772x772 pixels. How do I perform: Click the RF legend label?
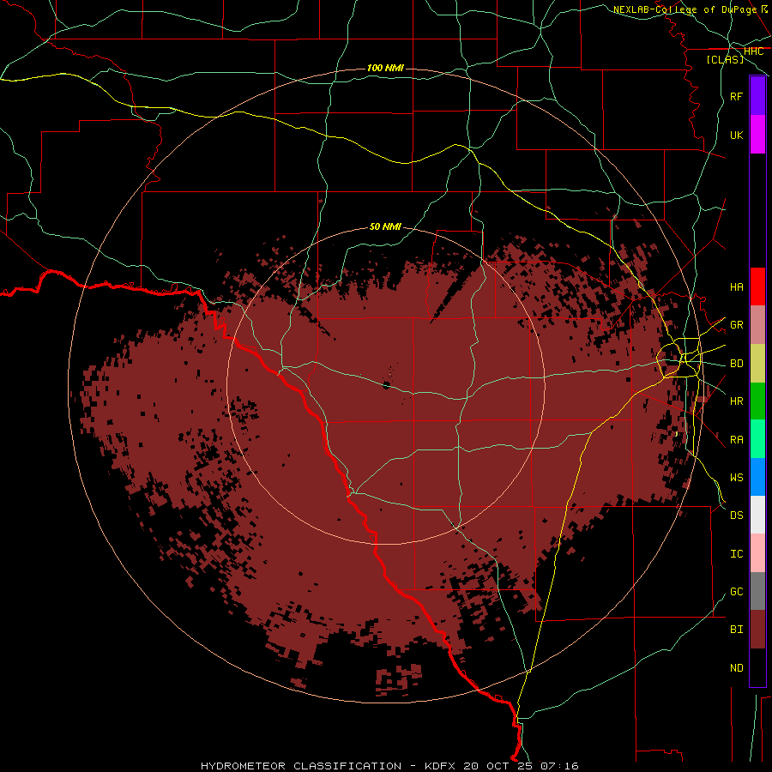(x=736, y=96)
